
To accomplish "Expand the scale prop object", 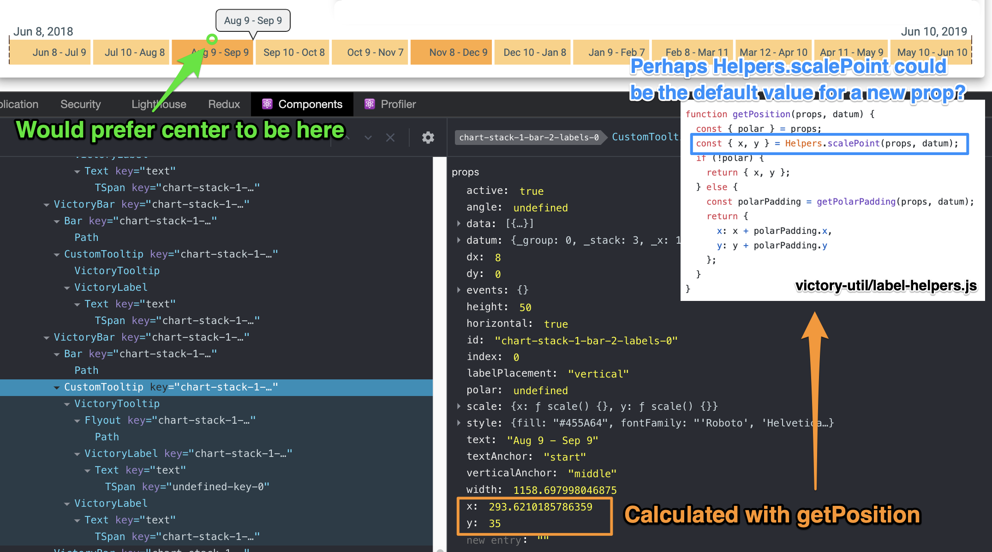I will [x=459, y=406].
